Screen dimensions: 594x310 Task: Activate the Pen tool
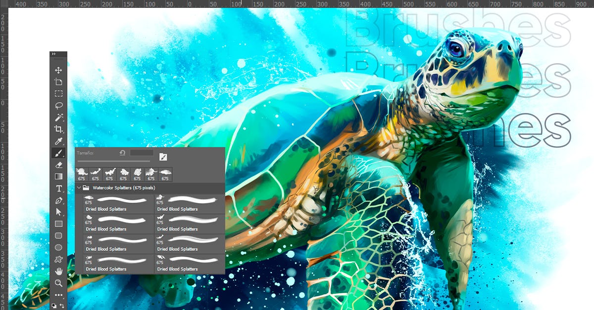tap(58, 200)
